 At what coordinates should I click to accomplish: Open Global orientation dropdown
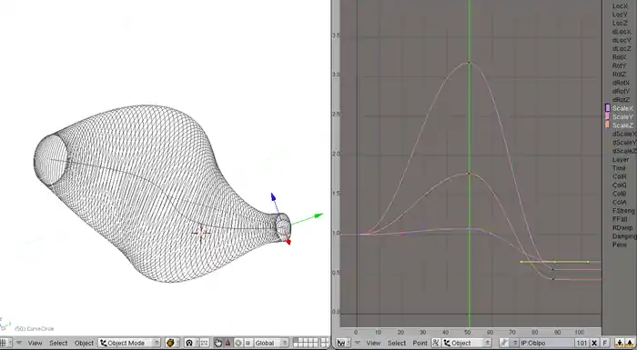(271, 343)
